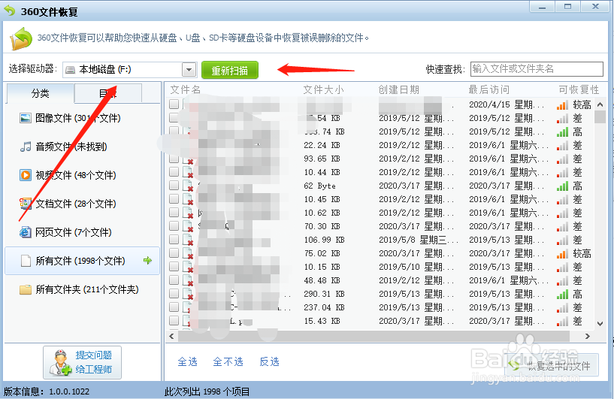Click horizontal scroll right arrow
Screen dimensions: 614x399
click(x=588, y=336)
